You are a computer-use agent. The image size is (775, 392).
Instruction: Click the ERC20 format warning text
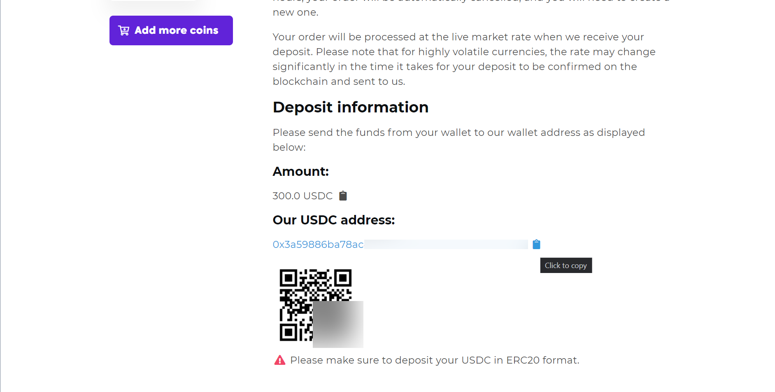coord(434,359)
